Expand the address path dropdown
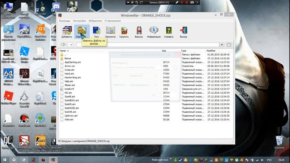The image size is (290, 163). [222, 45]
